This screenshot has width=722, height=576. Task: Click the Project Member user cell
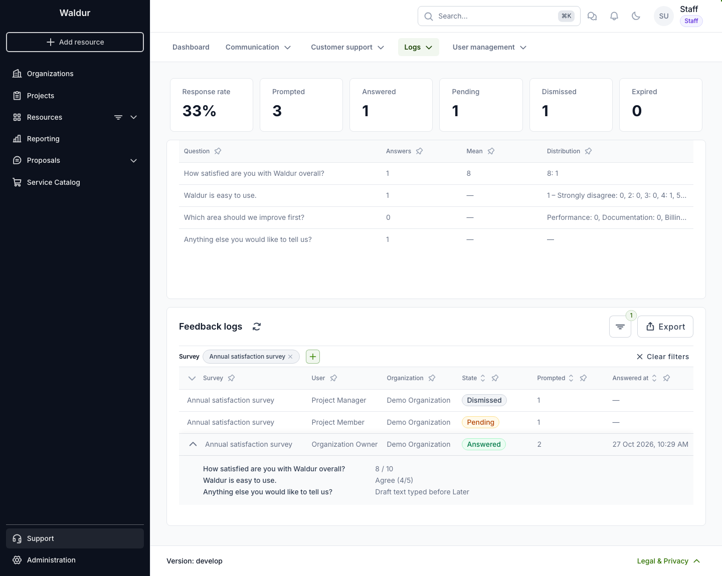(x=338, y=422)
